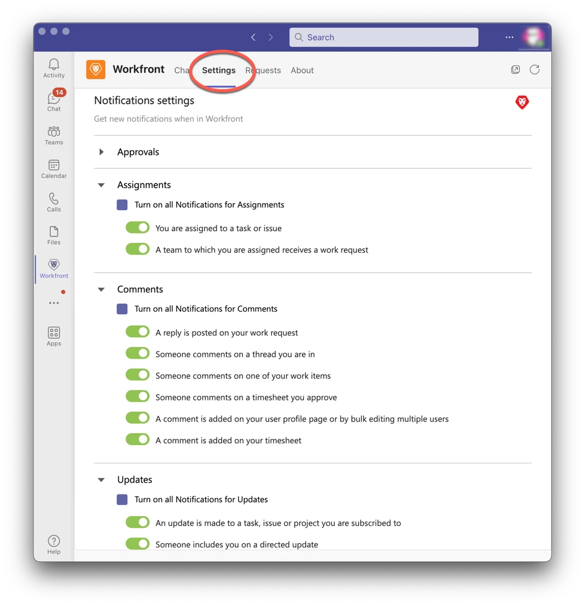Toggle 'Someone comments on one of your work items'

point(138,375)
